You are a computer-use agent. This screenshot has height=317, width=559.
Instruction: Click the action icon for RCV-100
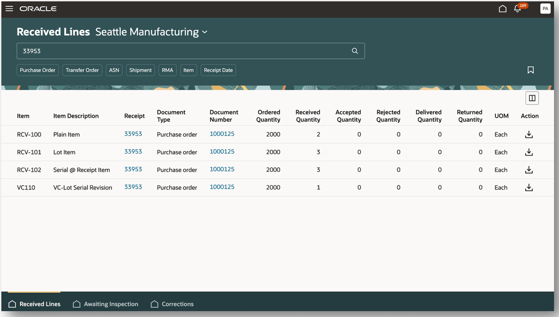(529, 135)
